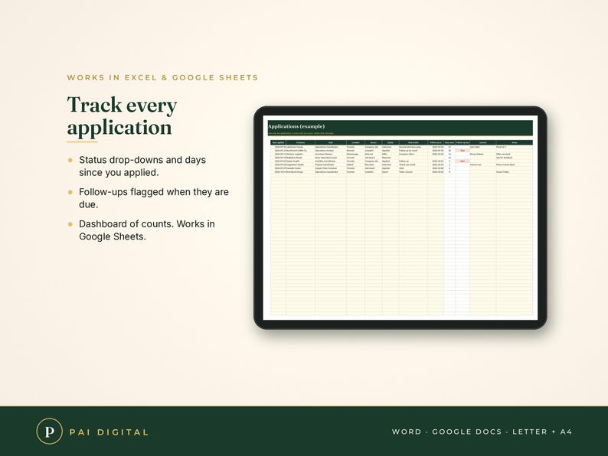Select the 'Track every application' headline

tap(123, 116)
